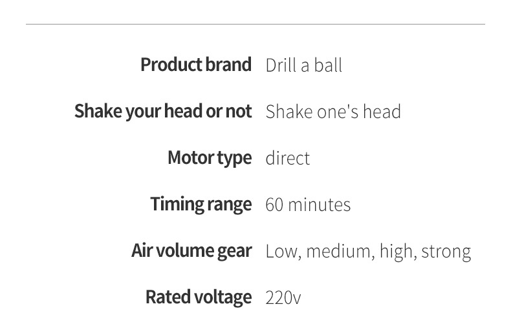Select the "220v" voltage value
This screenshot has height=333, width=511.
283,298
